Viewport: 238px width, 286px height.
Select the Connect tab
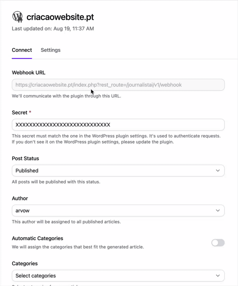22,50
